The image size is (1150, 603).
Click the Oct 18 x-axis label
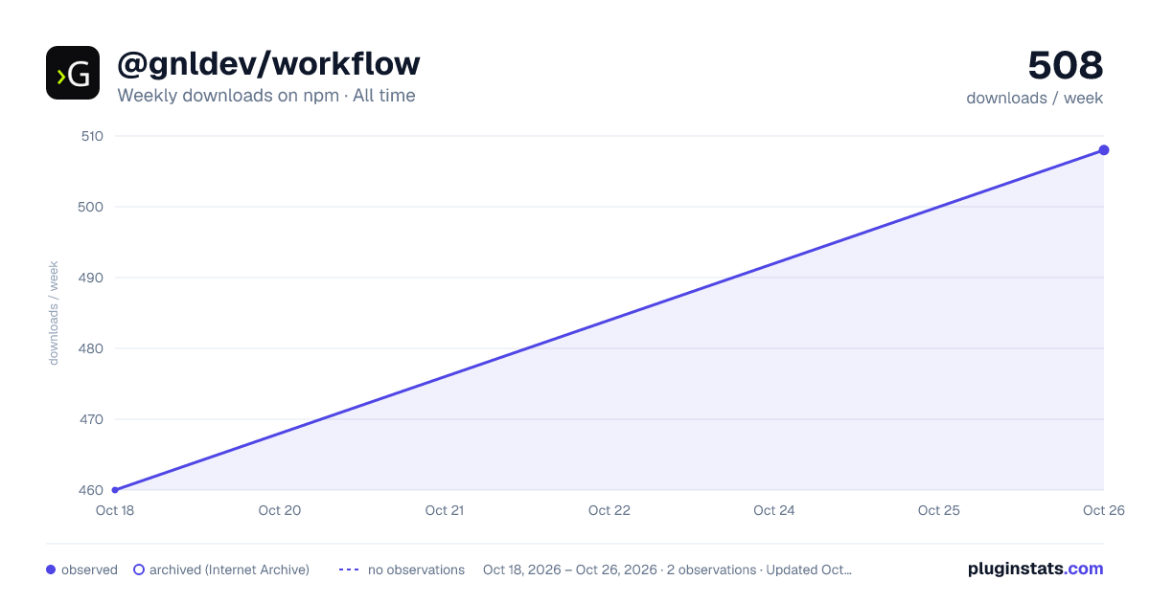tap(115, 510)
